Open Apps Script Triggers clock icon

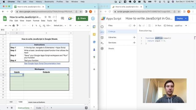point(102,38)
